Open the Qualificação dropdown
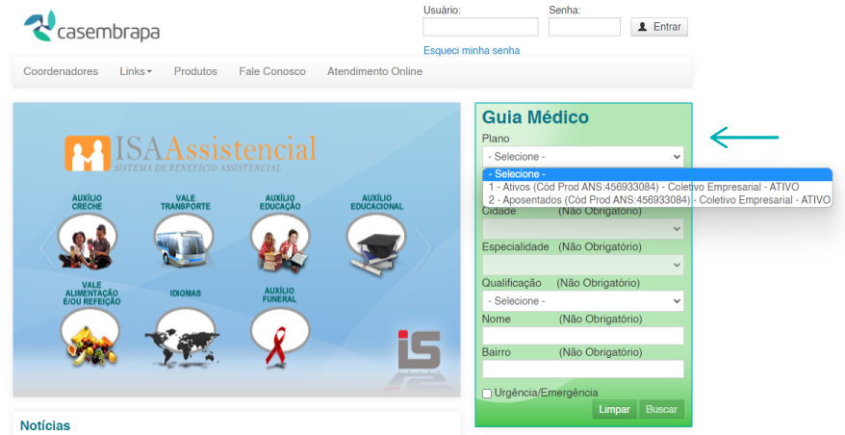This screenshot has height=435, width=845. point(583,301)
